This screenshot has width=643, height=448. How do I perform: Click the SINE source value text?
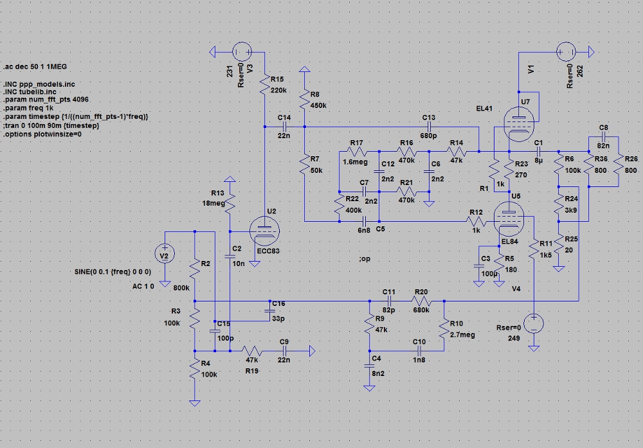112,273
